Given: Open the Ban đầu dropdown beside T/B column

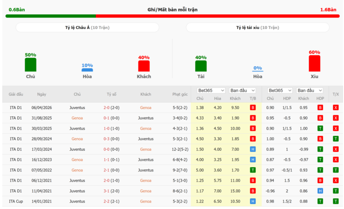Looking at the screenshot, I should pyautogui.click(x=242, y=90).
